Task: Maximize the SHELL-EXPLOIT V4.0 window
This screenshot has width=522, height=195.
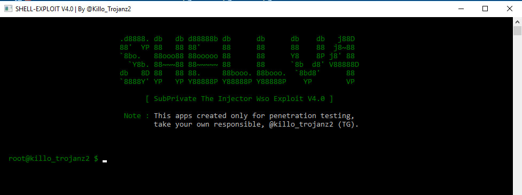Action: [485, 9]
